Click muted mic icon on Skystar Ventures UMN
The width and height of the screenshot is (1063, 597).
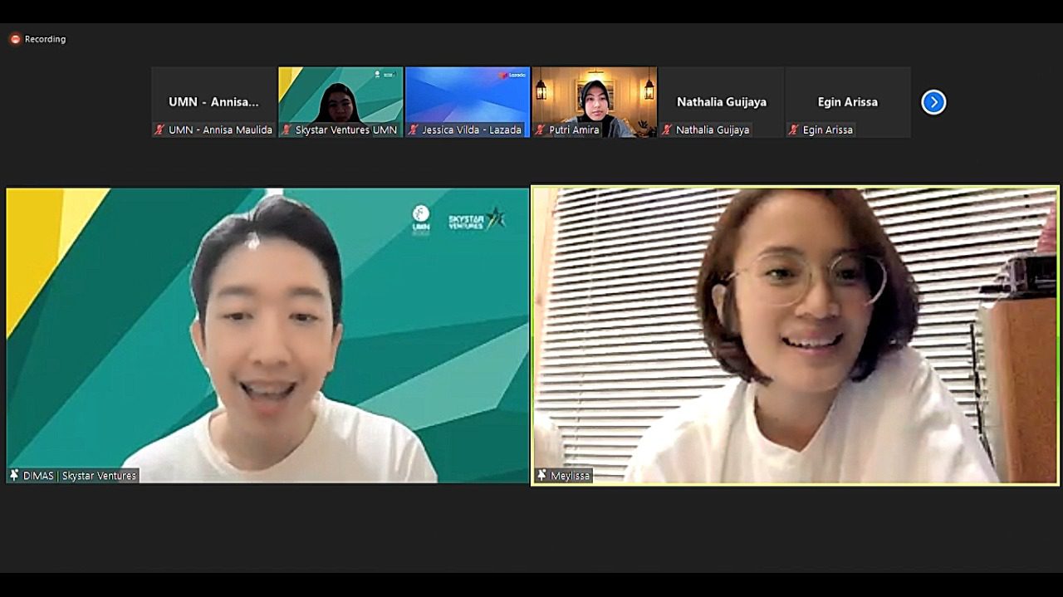(x=287, y=130)
